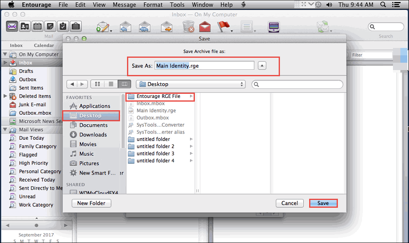Collapse the On My Computer tree
This screenshot has height=243, width=409.
point(4,54)
